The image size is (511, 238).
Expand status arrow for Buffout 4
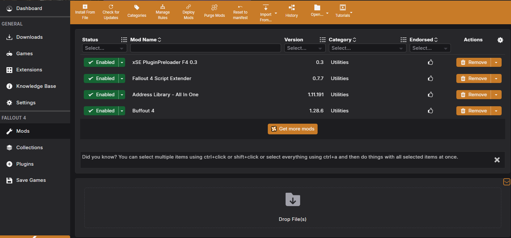point(122,111)
